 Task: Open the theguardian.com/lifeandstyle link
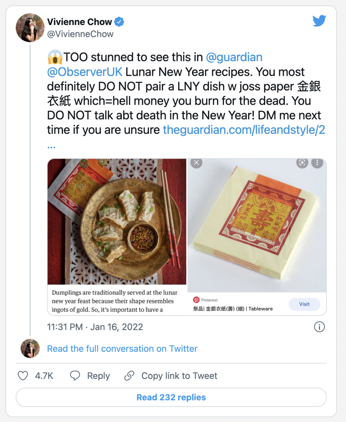[x=244, y=130]
